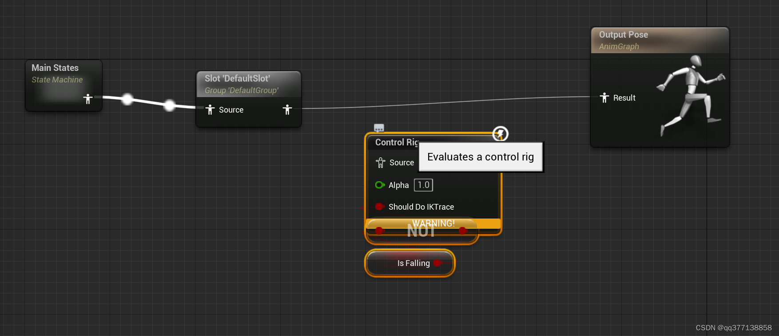
Task: Click the NOT node input pin
Action: 379,231
